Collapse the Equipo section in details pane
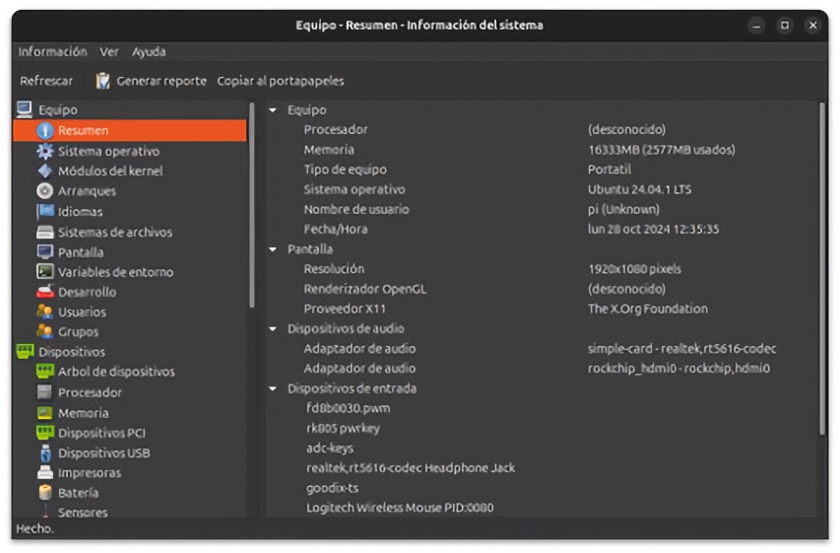 (273, 110)
